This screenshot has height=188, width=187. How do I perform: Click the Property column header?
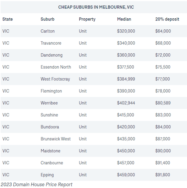(87, 19)
